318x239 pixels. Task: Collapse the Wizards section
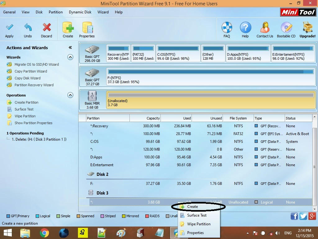70,57
